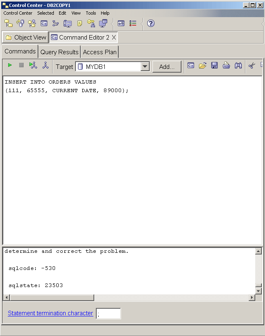The height and width of the screenshot is (336, 265).
Task: Open Tools Settings icon in main toolbar
Action: pos(121,23)
